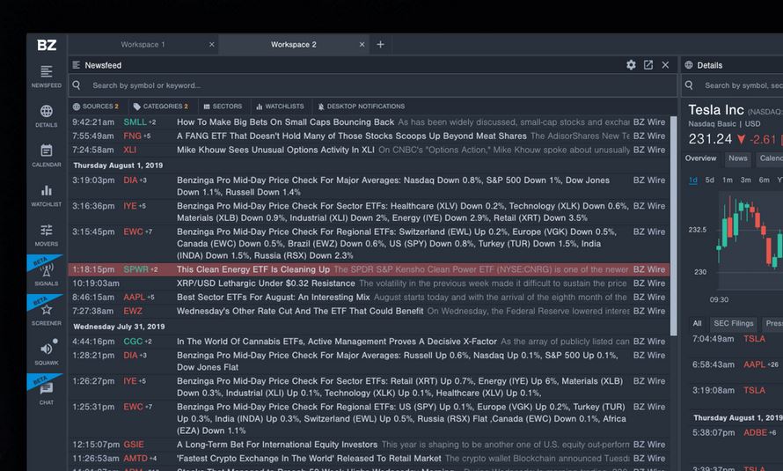
Task: Open the Movers sidebar tool
Action: (x=47, y=235)
